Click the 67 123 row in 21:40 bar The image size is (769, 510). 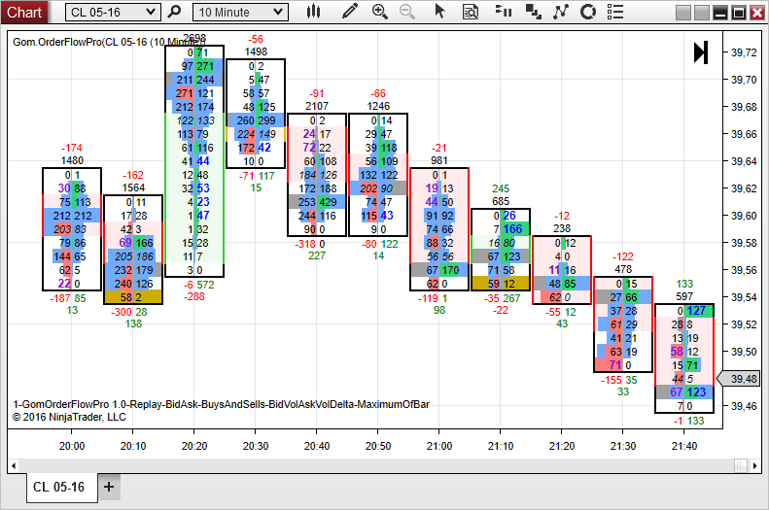point(684,391)
